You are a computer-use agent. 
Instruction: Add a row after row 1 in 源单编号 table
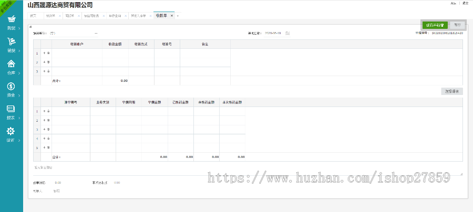(x=44, y=111)
